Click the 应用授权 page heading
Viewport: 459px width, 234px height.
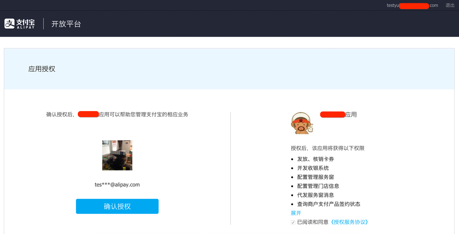pyautogui.click(x=42, y=69)
